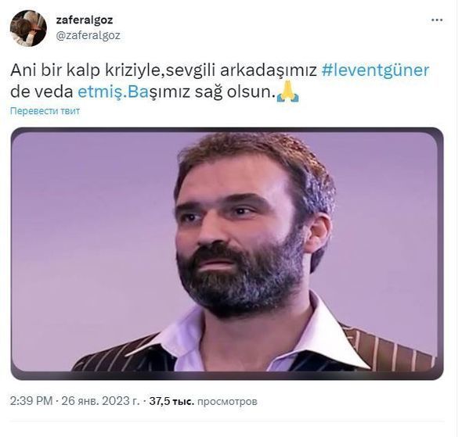This screenshot has width=462, height=437.
Task: Open the tweet's three-dot more options menu
Action: pyautogui.click(x=437, y=20)
